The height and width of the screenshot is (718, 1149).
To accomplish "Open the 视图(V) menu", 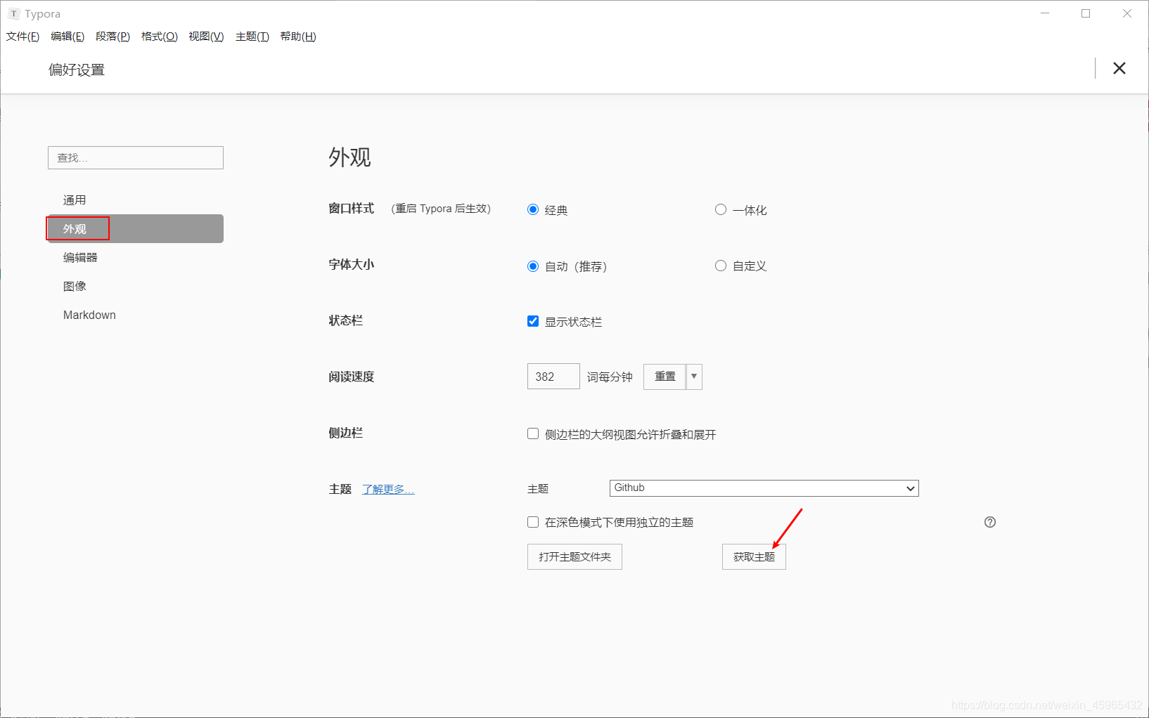I will pos(206,37).
